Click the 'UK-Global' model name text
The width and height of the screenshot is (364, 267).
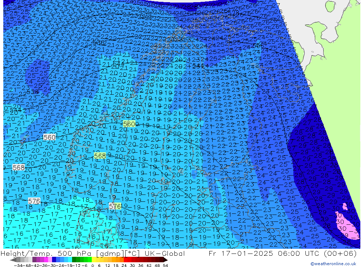pyautogui.click(x=165, y=253)
